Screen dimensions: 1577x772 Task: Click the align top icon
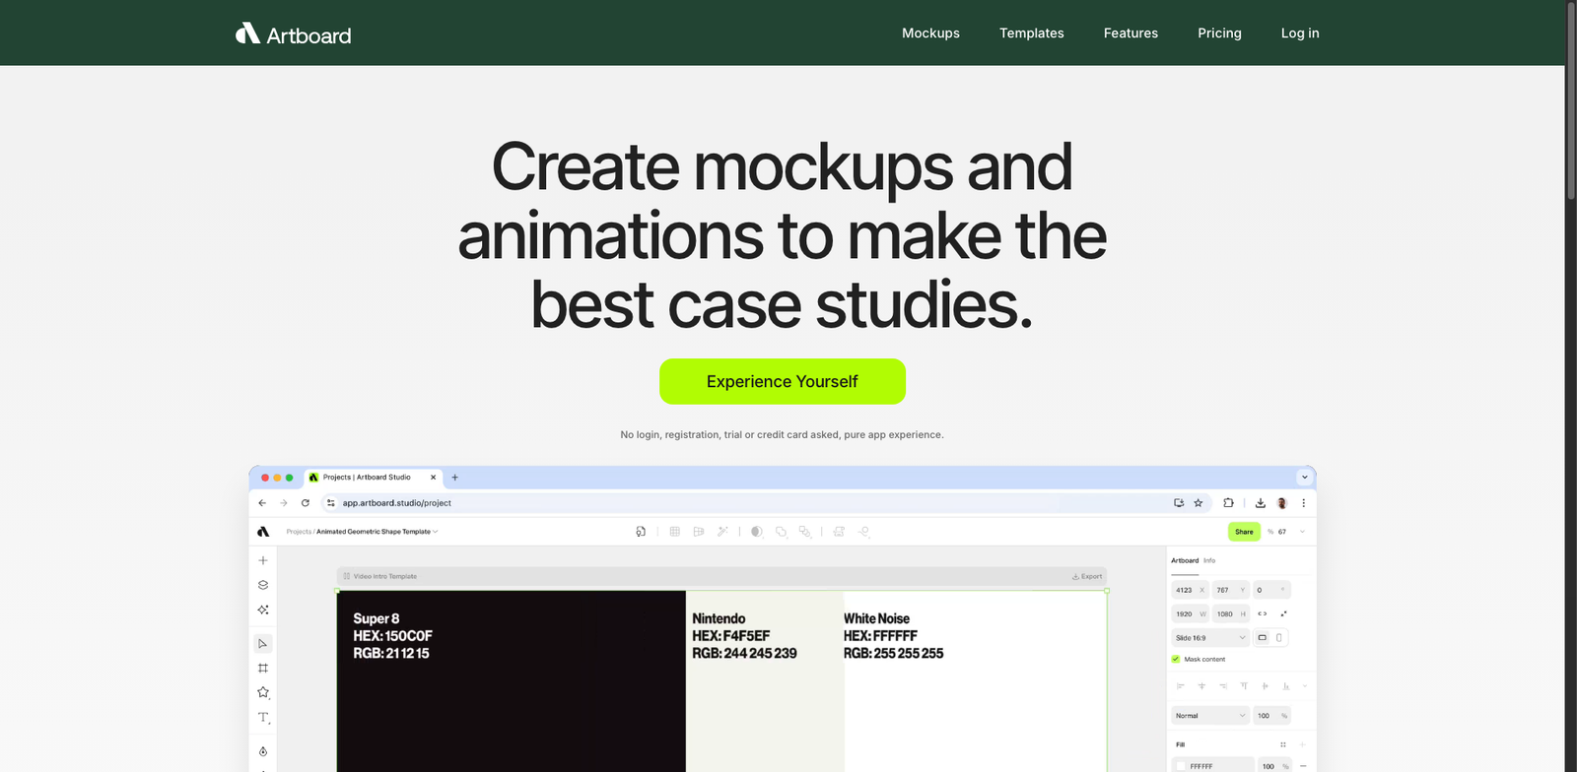point(1244,685)
